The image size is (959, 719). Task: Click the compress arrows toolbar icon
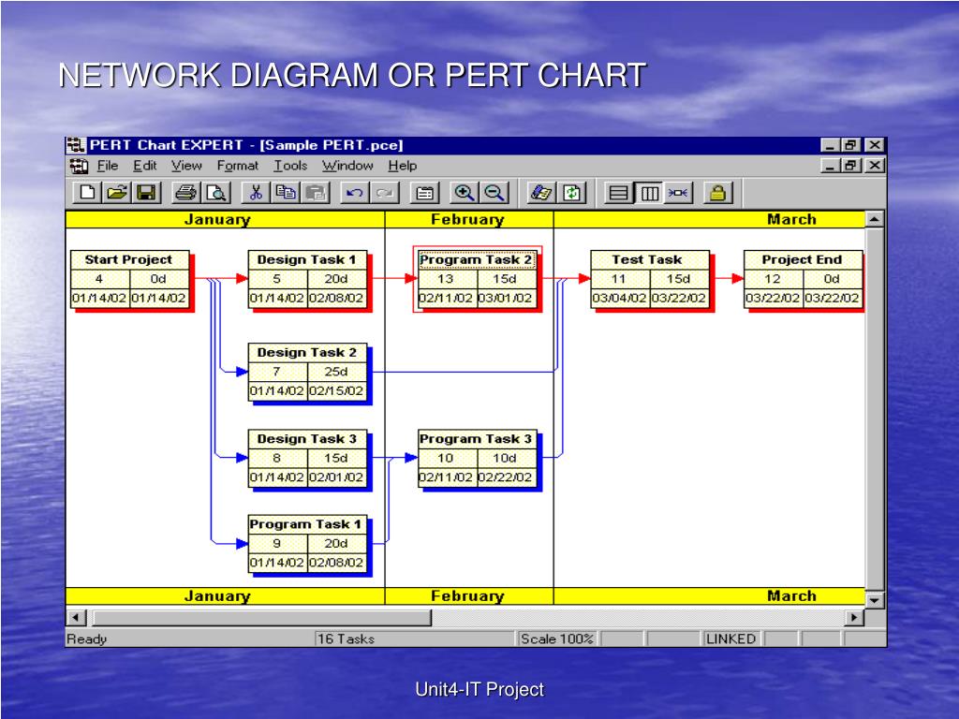678,193
